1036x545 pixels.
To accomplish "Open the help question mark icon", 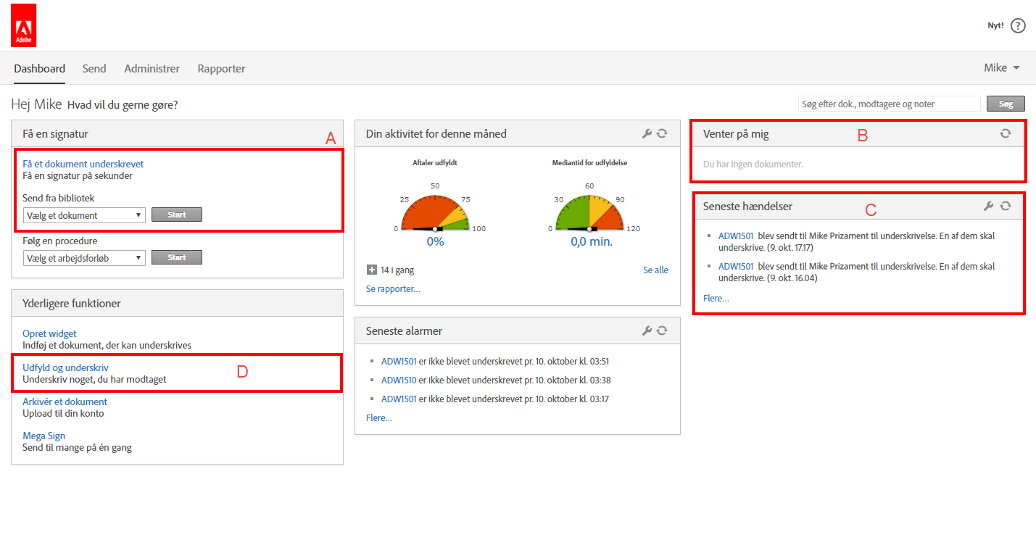I will click(x=1018, y=26).
